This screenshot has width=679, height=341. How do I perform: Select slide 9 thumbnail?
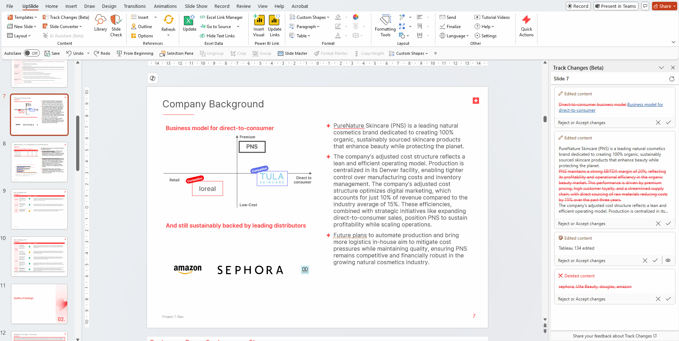click(x=39, y=209)
